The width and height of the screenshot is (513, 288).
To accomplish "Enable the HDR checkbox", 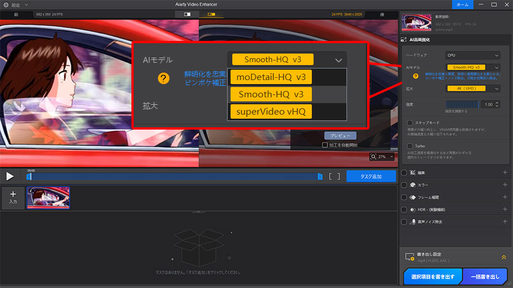I will tap(404, 210).
